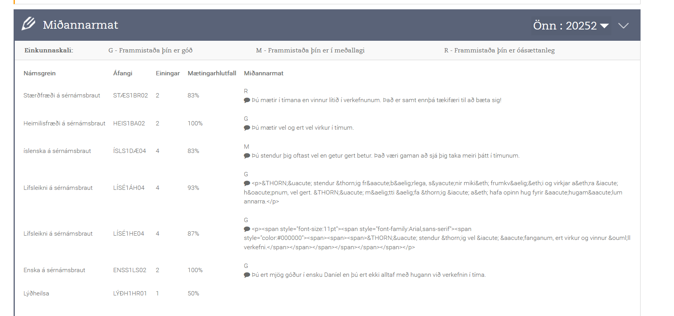Click comment bubble icon in Enska row
The width and height of the screenshot is (674, 316).
point(247,275)
